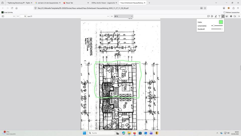The height and width of the screenshot is (136, 241).
Task: Open the orange extension icon in toolbar
Action: coord(229,8)
